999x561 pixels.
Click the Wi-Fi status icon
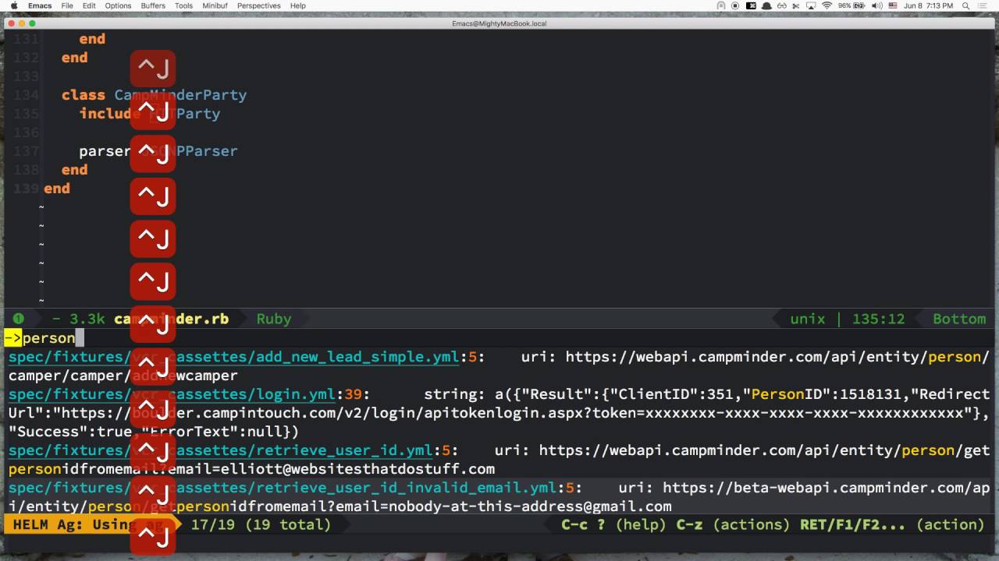827,5
